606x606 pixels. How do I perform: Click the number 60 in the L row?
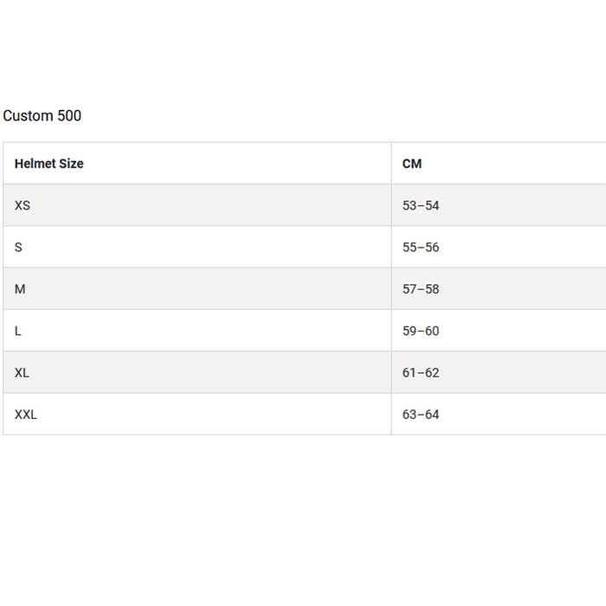432,331
